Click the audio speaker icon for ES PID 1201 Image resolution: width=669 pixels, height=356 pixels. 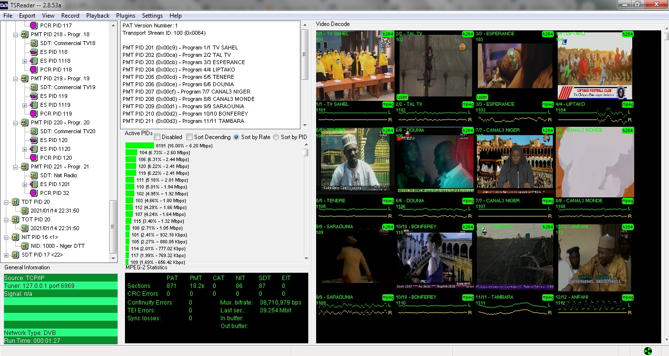[33, 184]
